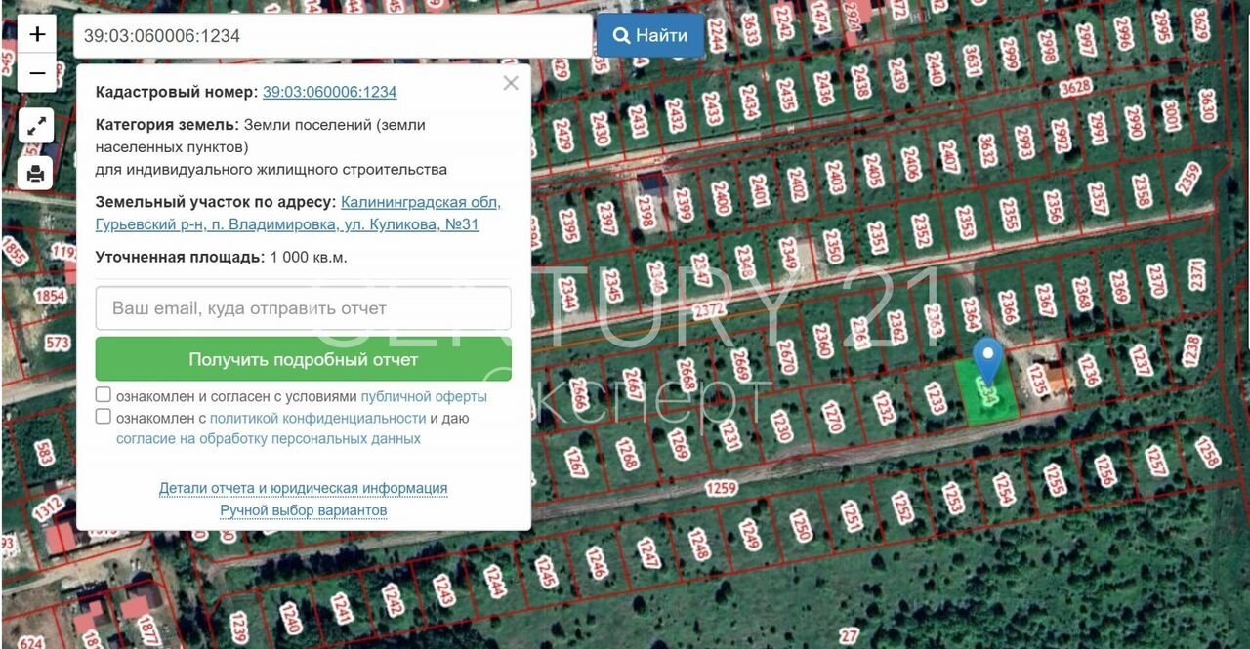Click the blue location pin marker
Screen dimensions: 1250x649
point(988,360)
